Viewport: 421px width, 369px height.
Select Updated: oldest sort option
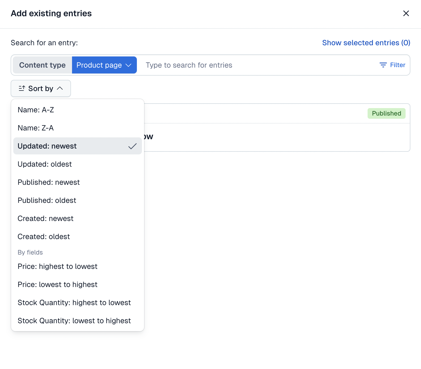click(x=45, y=164)
